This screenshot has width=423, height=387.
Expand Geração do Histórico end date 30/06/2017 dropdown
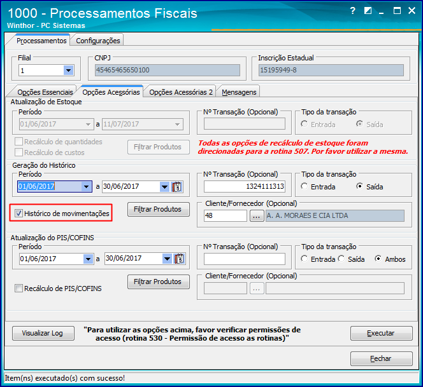[x=164, y=186]
